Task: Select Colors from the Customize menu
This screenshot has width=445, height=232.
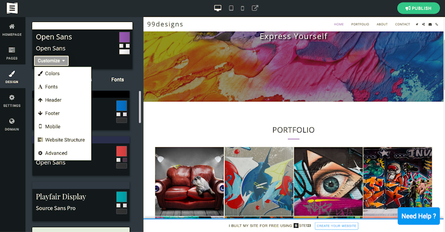Action: 52,74
